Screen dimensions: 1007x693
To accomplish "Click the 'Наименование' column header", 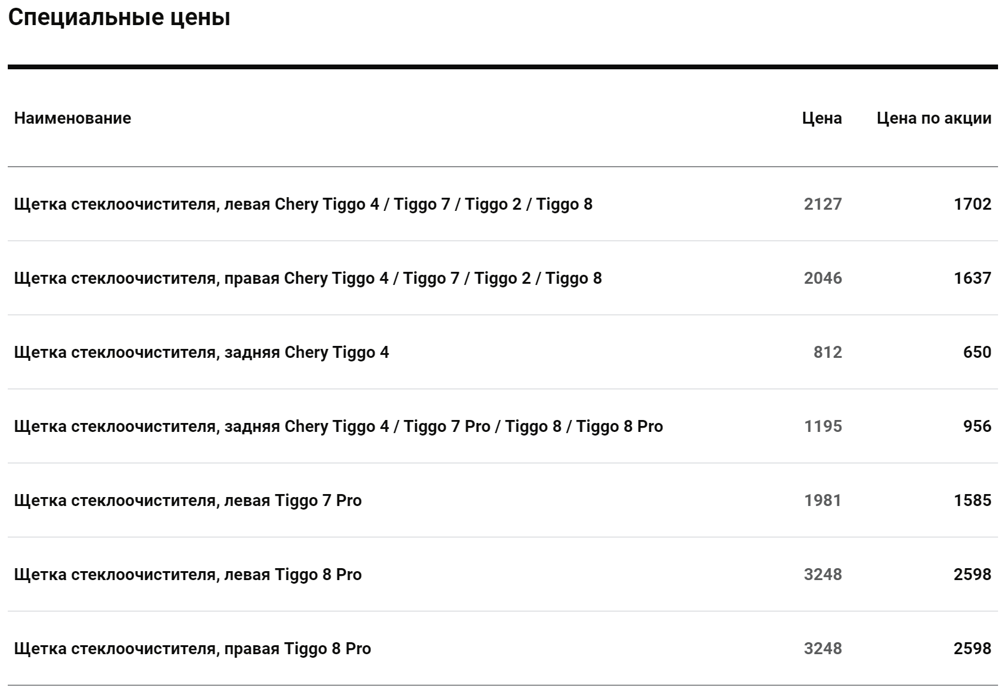I will point(72,118).
